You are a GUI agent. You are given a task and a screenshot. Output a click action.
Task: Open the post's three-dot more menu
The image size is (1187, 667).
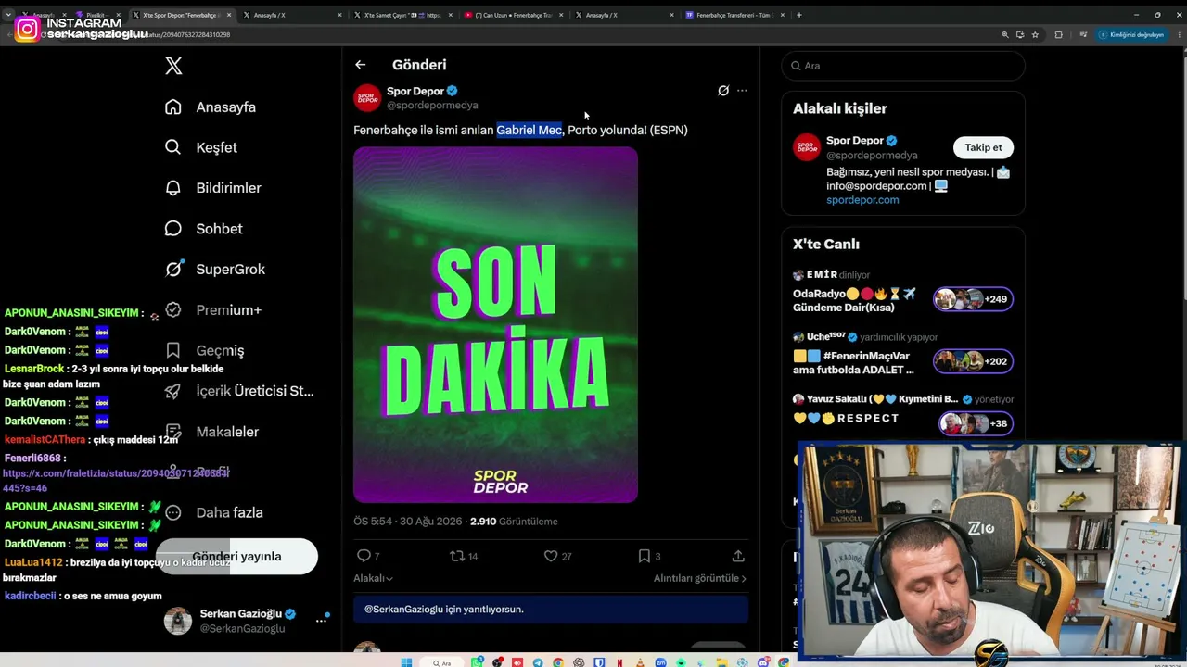click(742, 91)
